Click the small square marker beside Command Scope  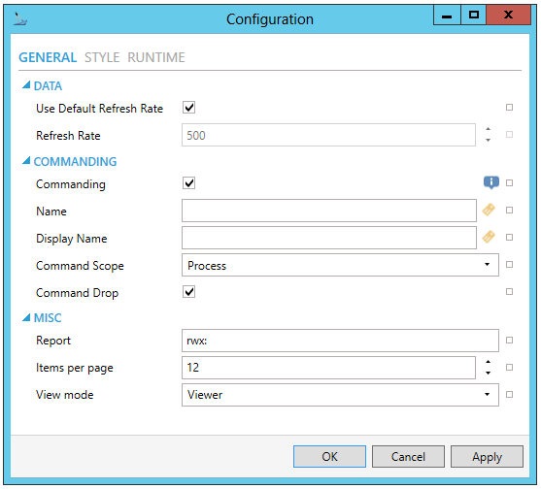coord(509,264)
